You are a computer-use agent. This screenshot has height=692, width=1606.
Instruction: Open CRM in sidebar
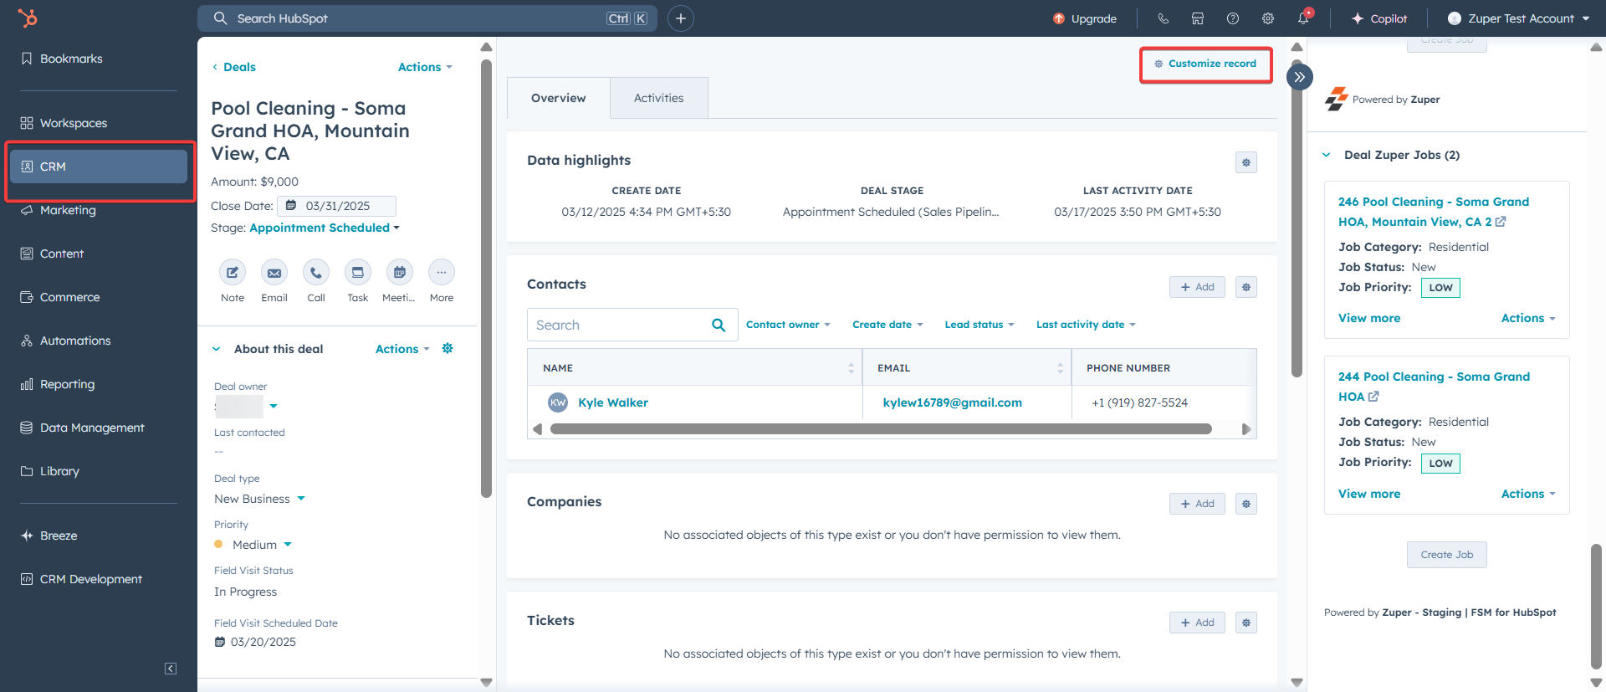pyautogui.click(x=99, y=167)
